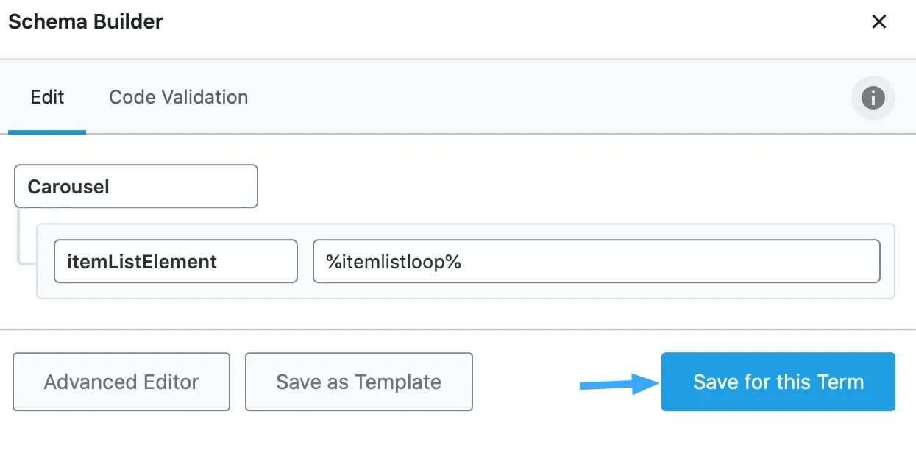Select the itemListElement property name field
Image resolution: width=916 pixels, height=453 pixels.
[176, 261]
